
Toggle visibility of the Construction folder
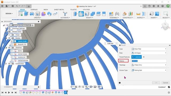[9, 63]
